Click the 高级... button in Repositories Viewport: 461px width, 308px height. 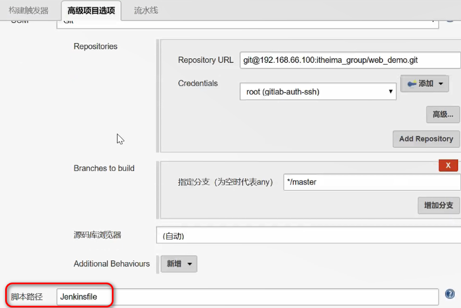443,114
